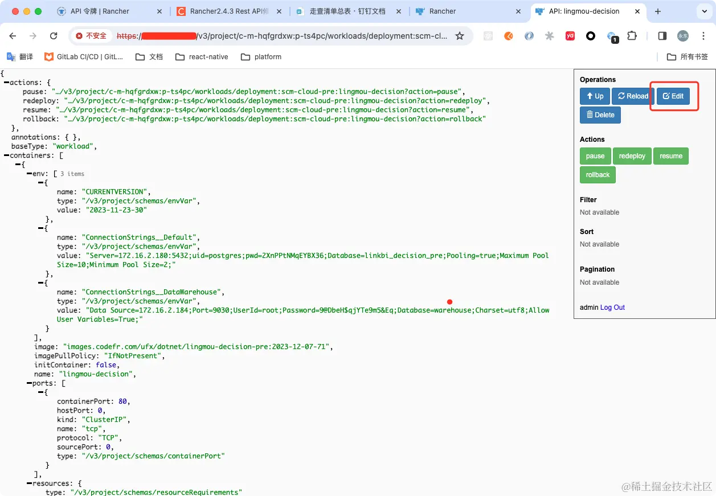The image size is (716, 496).
Task: Click the faded square extension icon
Action: pyautogui.click(x=488, y=36)
